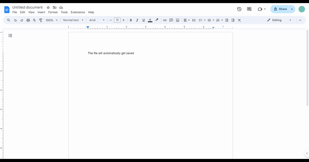
Task: Rename the Untitled document title
Action: click(x=28, y=7)
